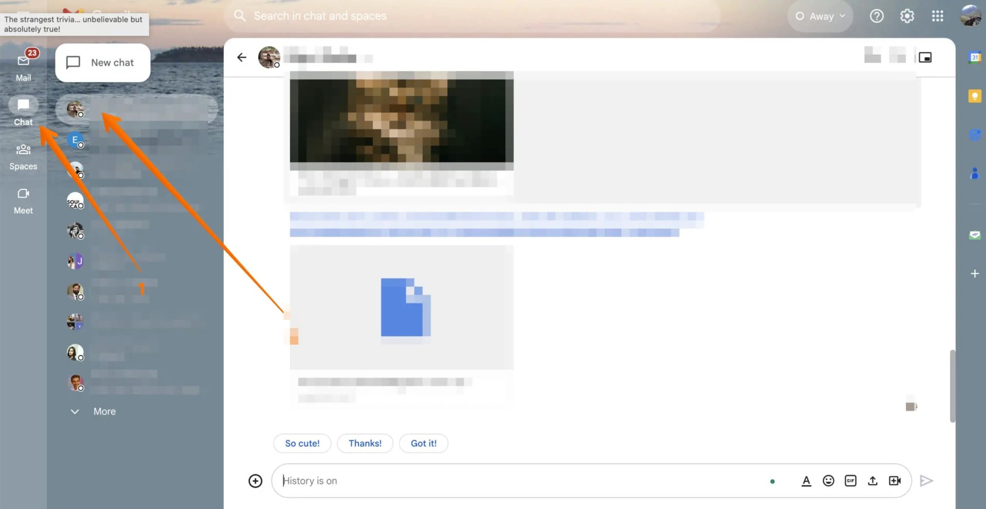Insert an emoji into the message

(828, 481)
